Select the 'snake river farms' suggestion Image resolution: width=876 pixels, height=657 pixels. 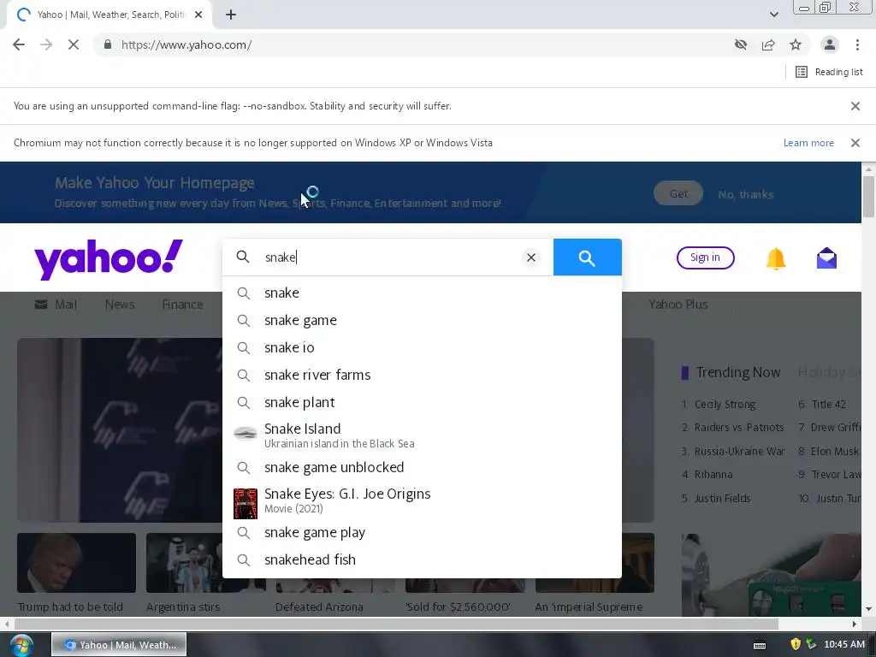point(422,375)
